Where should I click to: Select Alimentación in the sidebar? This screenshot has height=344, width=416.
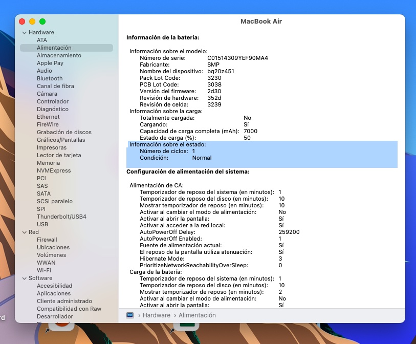(54, 48)
